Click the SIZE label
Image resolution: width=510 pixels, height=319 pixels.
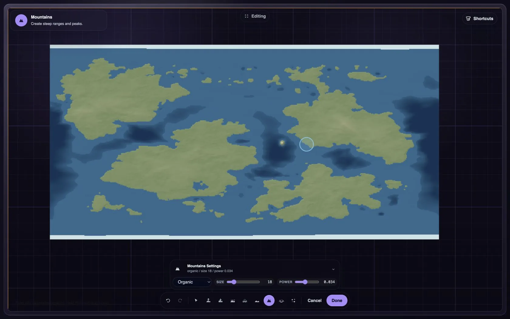pyautogui.click(x=220, y=282)
